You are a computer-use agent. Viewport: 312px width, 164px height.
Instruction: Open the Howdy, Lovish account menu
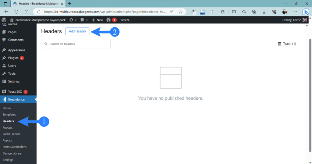(x=295, y=20)
